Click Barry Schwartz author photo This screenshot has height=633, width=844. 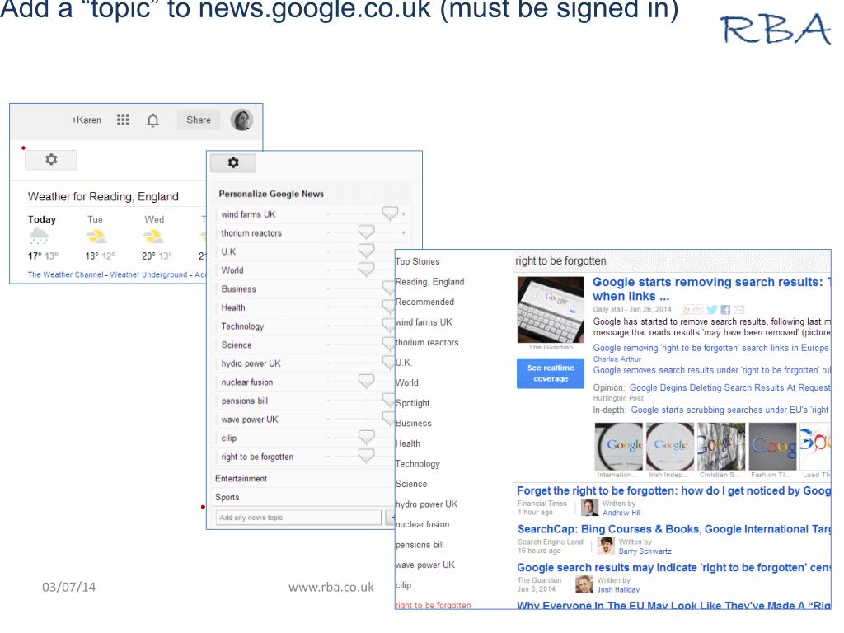[x=606, y=546]
